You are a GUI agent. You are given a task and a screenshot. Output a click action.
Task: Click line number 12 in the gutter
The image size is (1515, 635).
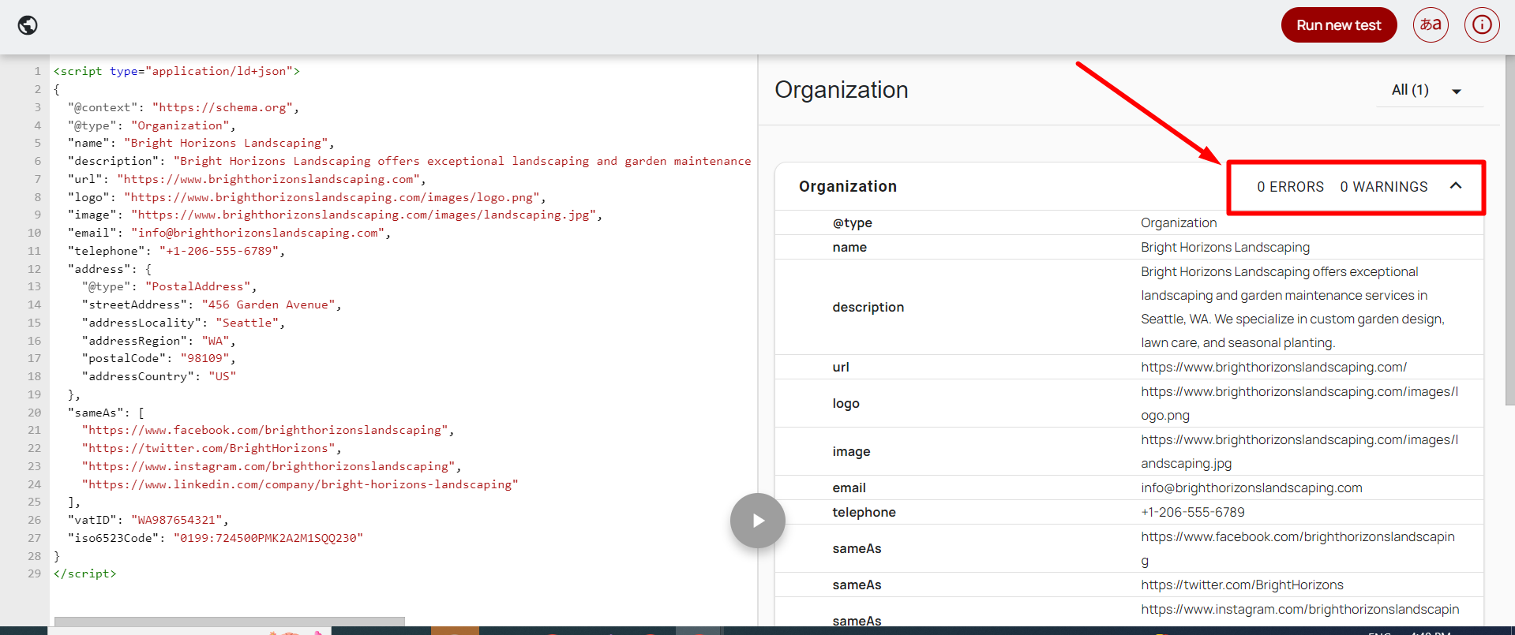click(x=34, y=269)
